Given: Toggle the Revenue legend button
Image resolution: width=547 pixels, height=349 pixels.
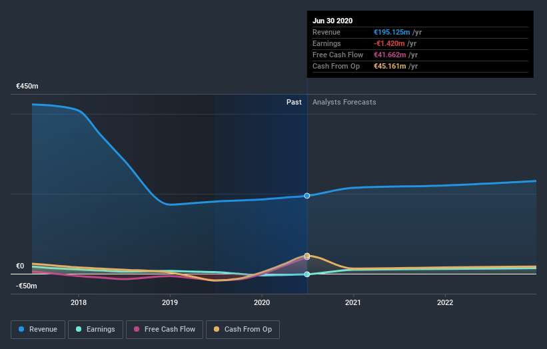Looking at the screenshot, I should click(38, 330).
